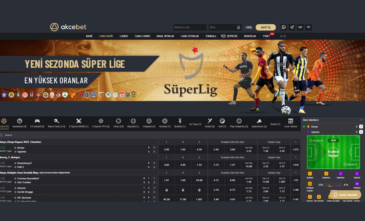Screen dimensions: 365x221
Task: Open the Utrecht vs Cercle Brugge match
Action: click(79, 190)
